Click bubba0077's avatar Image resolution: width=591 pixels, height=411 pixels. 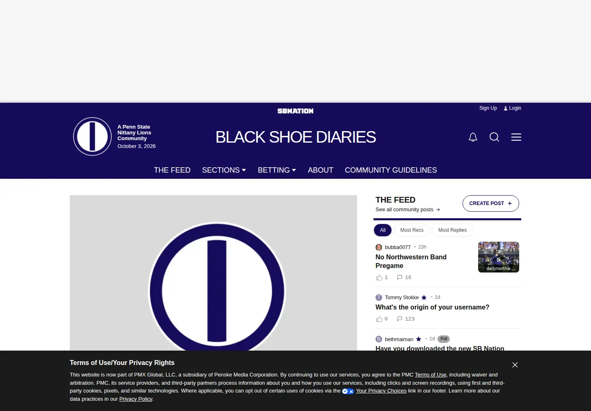tap(379, 247)
